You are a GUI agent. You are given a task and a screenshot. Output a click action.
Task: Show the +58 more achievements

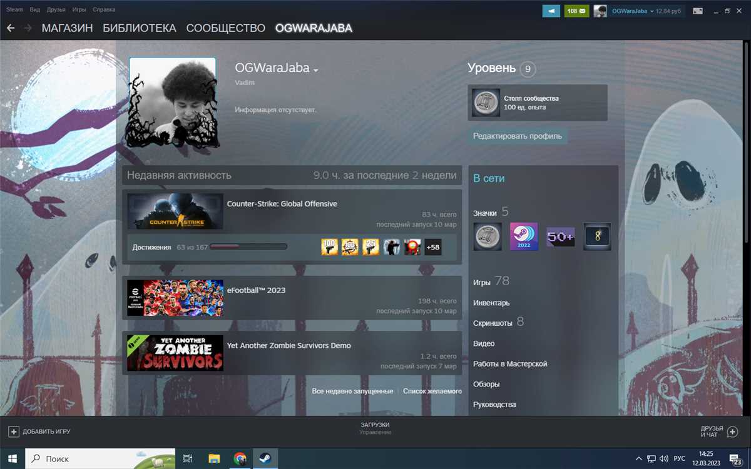coord(432,247)
